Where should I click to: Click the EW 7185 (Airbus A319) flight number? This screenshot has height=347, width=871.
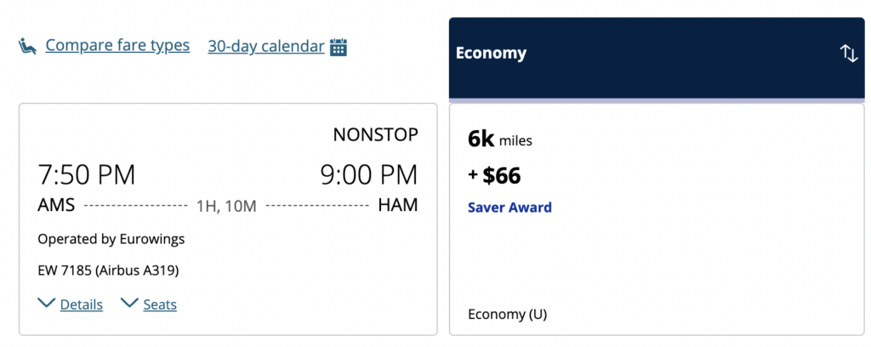(108, 270)
